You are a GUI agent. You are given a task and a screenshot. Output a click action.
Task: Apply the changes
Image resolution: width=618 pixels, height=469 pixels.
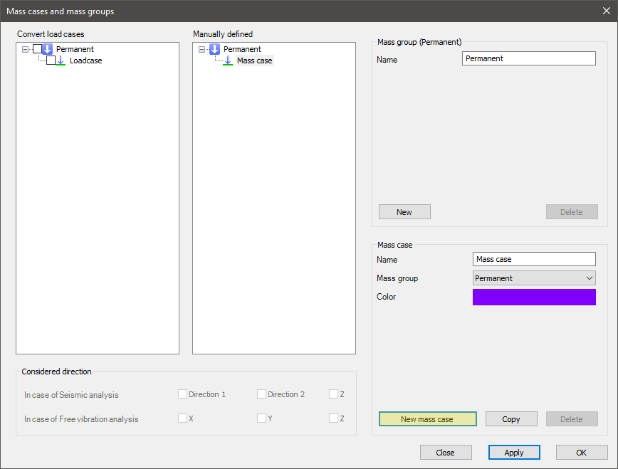pyautogui.click(x=514, y=453)
